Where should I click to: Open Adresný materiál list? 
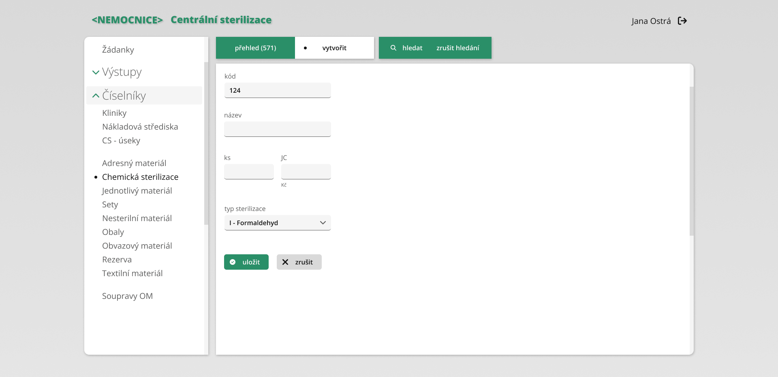[x=134, y=163]
